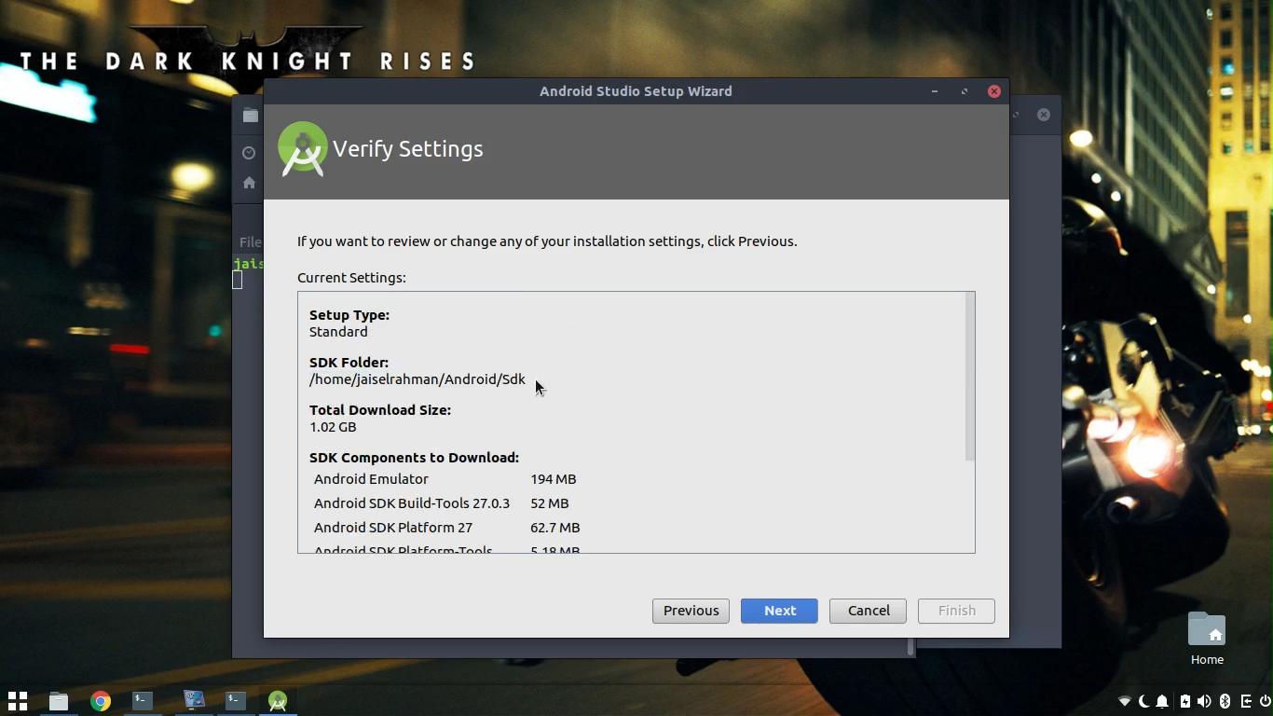The width and height of the screenshot is (1273, 716).
Task: Click the folder icon in background file manager
Action: pyautogui.click(x=250, y=116)
